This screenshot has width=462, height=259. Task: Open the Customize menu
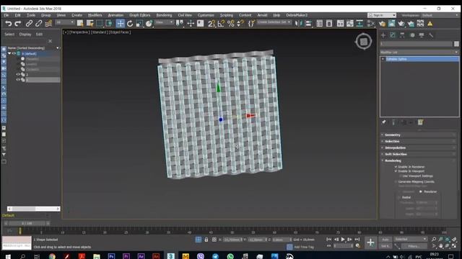[206, 15]
